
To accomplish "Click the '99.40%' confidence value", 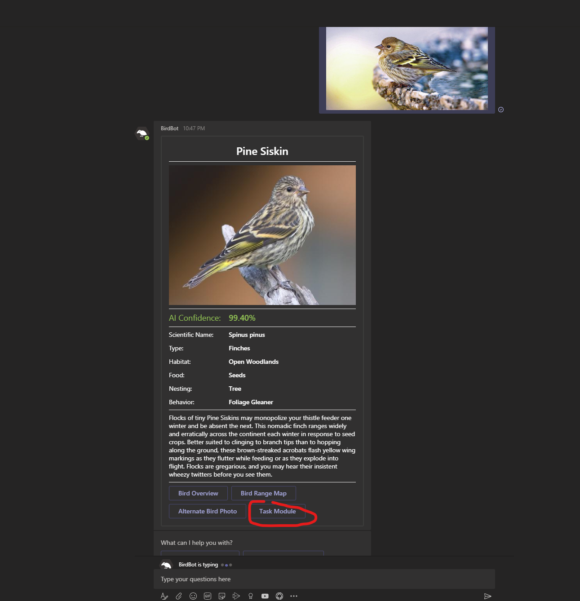I will (x=242, y=318).
